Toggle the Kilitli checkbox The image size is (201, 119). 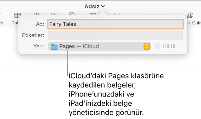158,46
